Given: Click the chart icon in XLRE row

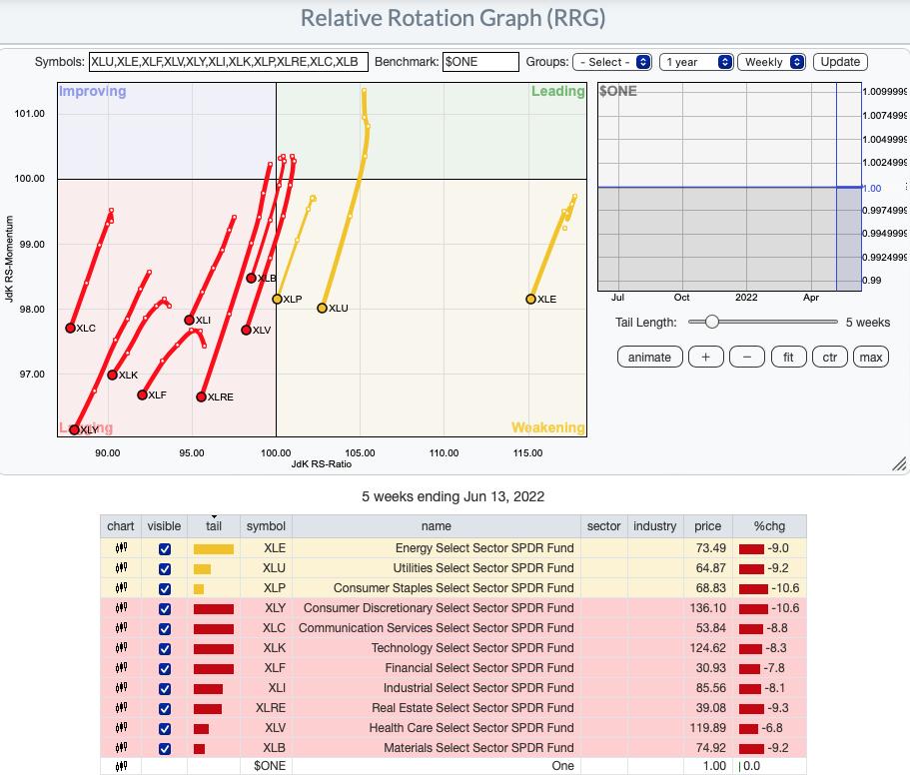Looking at the screenshot, I should pos(121,708).
